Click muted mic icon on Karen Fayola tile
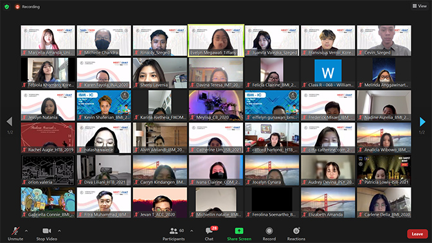Image resolution: width=432 pixels, height=243 pixels. (80, 85)
